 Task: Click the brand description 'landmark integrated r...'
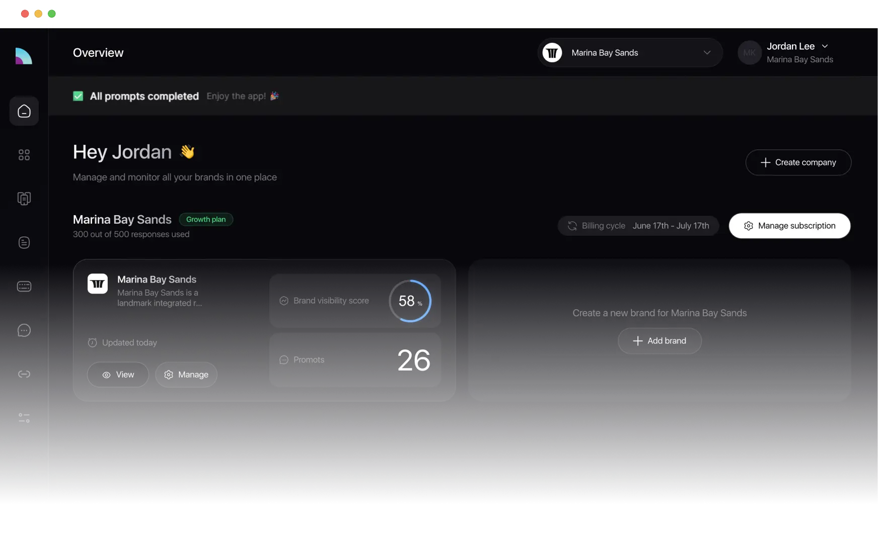coord(160,303)
